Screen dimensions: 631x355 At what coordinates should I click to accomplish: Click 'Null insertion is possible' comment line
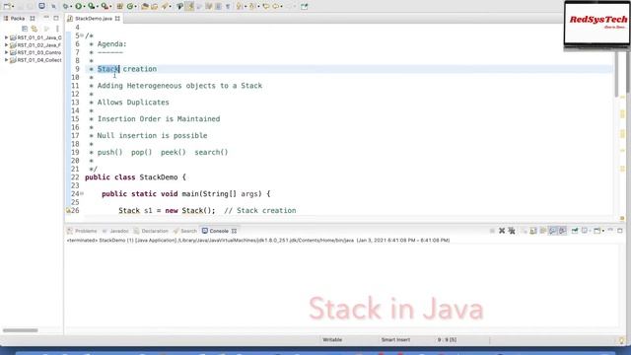click(x=152, y=136)
